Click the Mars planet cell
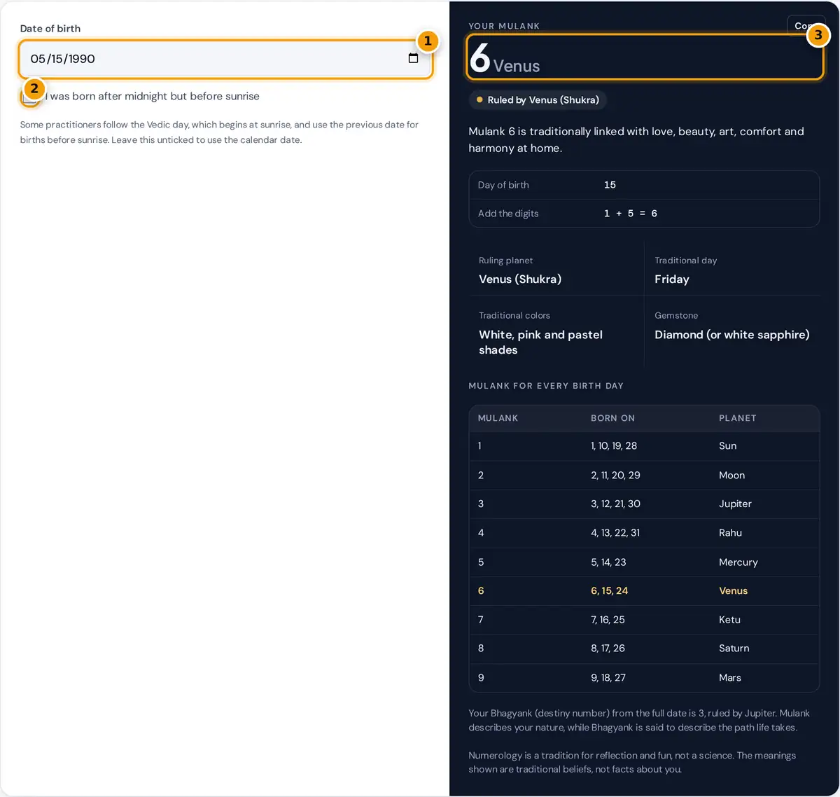This screenshot has width=840, height=797. click(x=729, y=678)
